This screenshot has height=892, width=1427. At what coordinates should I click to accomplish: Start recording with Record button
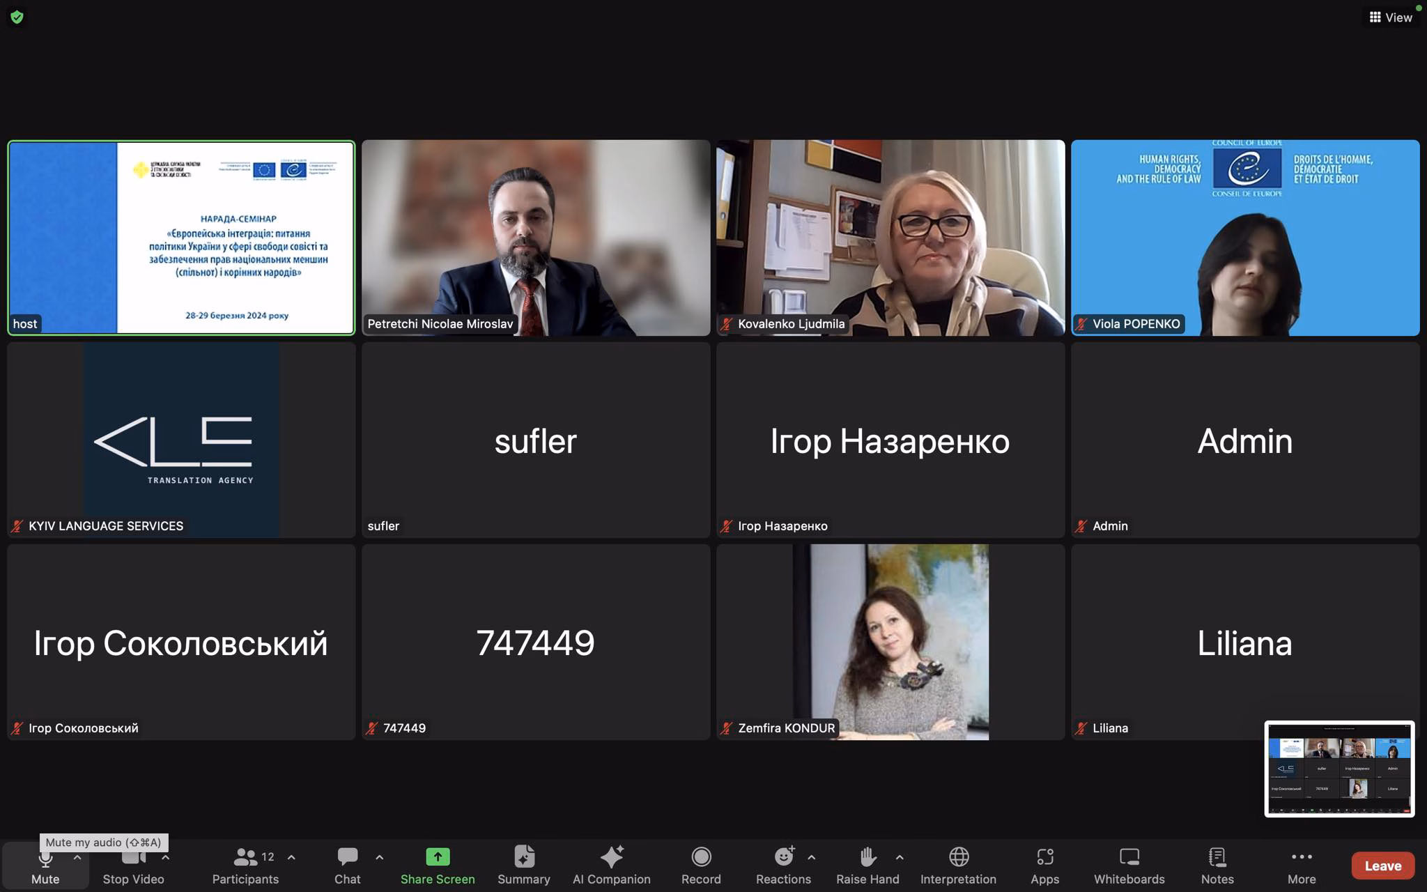pyautogui.click(x=701, y=865)
